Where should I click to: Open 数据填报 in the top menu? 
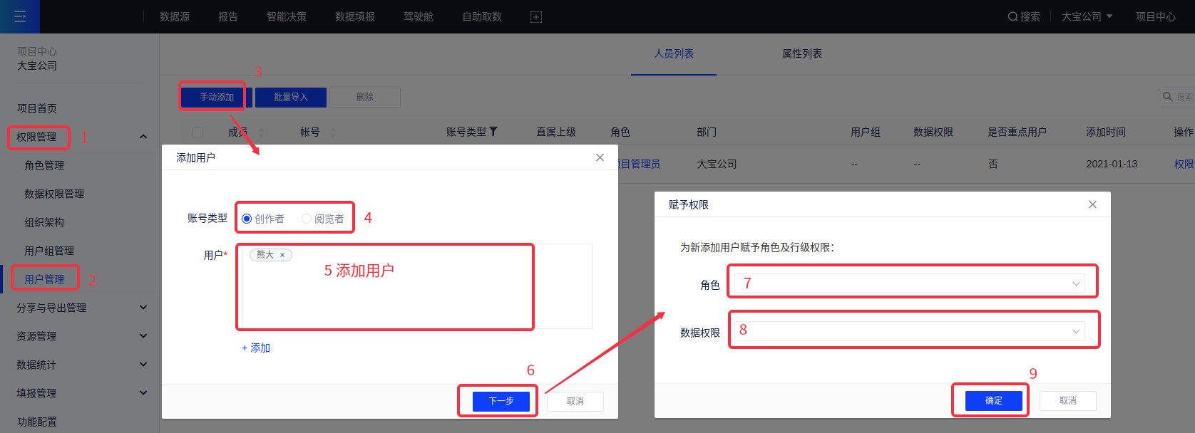click(x=354, y=16)
